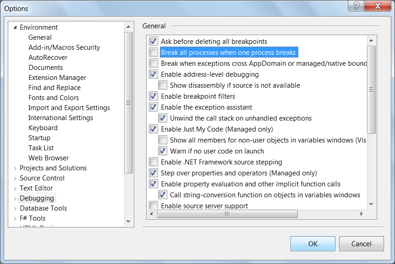Expand the Text Editor node

[x=15, y=188]
